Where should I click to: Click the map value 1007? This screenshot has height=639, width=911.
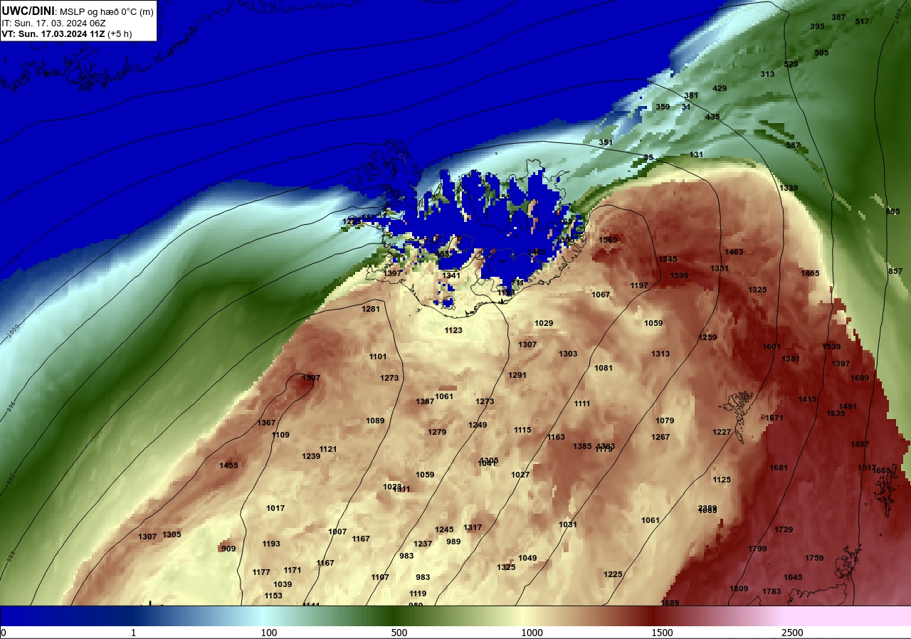pyautogui.click(x=337, y=532)
